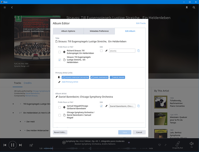Open the hamburger navigation menu
The image size is (199, 152).
(x=5, y=8)
